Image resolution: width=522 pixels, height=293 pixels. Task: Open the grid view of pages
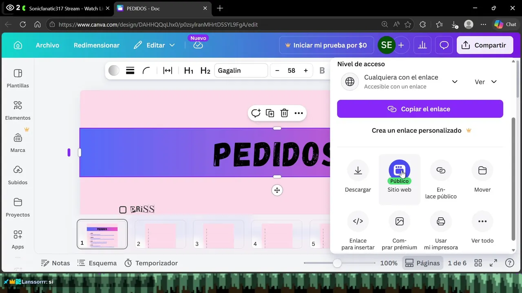(478, 263)
